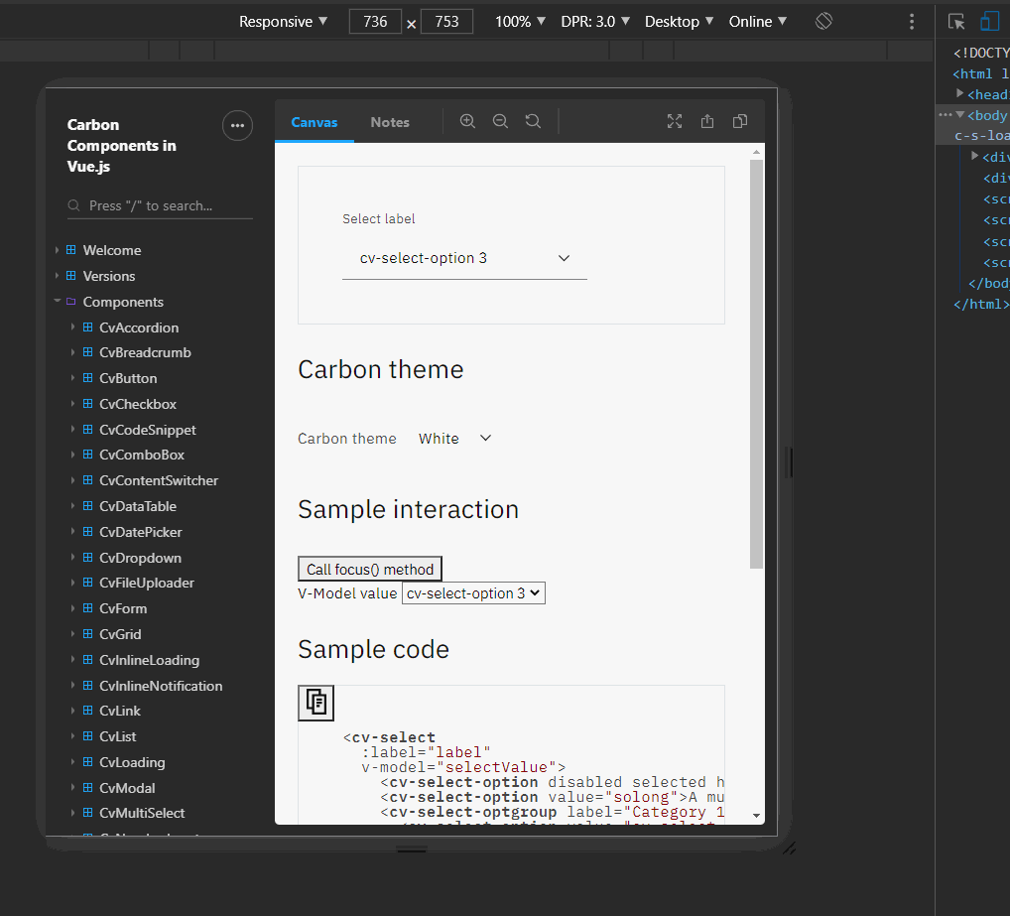Reset the canvas zoom level
This screenshot has height=916, width=1010.
click(x=533, y=121)
